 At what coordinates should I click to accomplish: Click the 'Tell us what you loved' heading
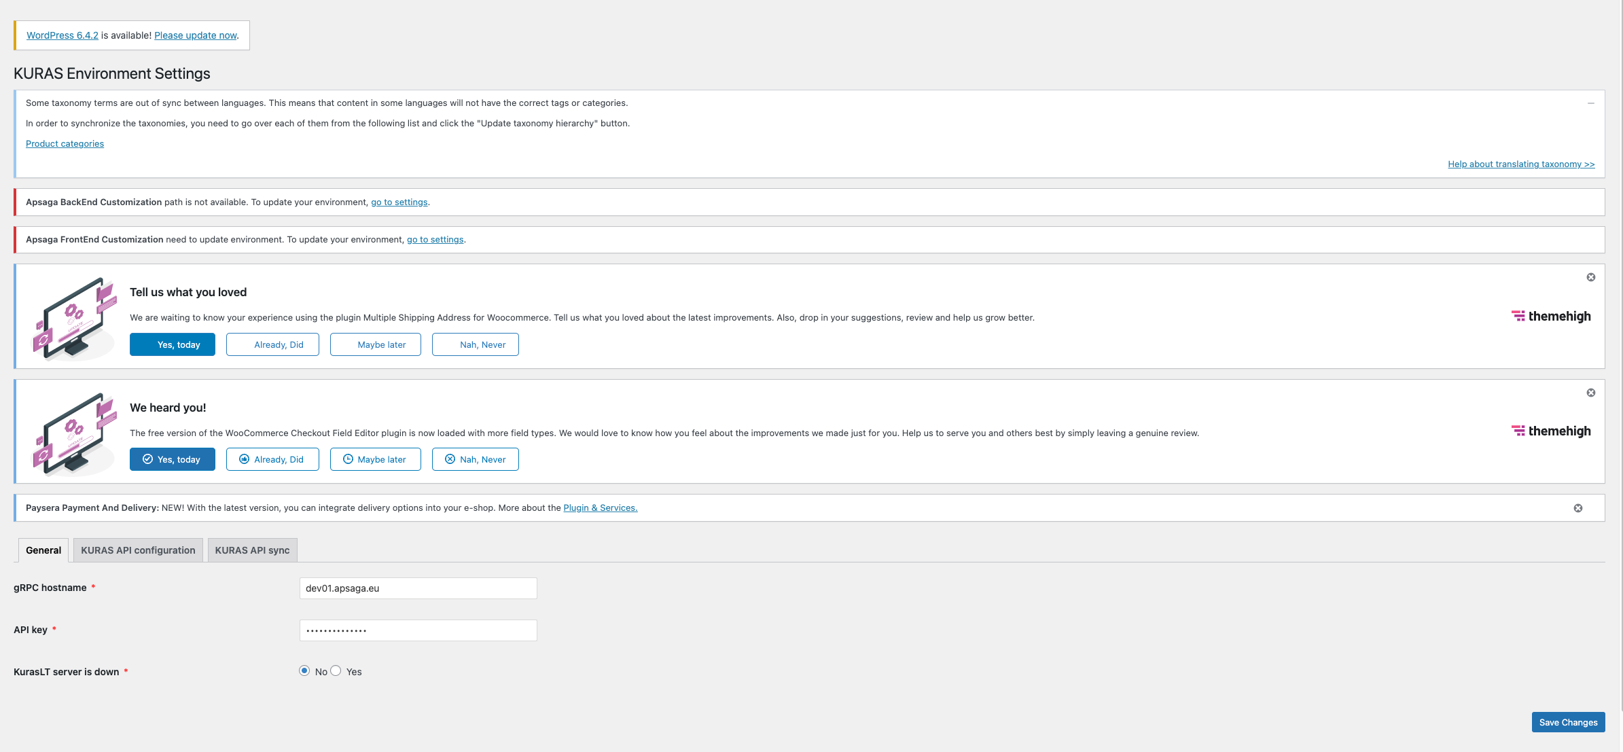tap(188, 292)
